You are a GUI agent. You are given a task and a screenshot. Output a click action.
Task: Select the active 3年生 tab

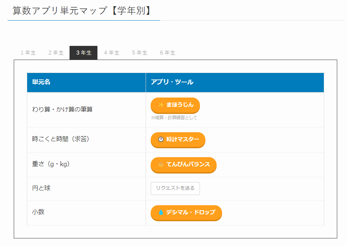click(x=84, y=53)
